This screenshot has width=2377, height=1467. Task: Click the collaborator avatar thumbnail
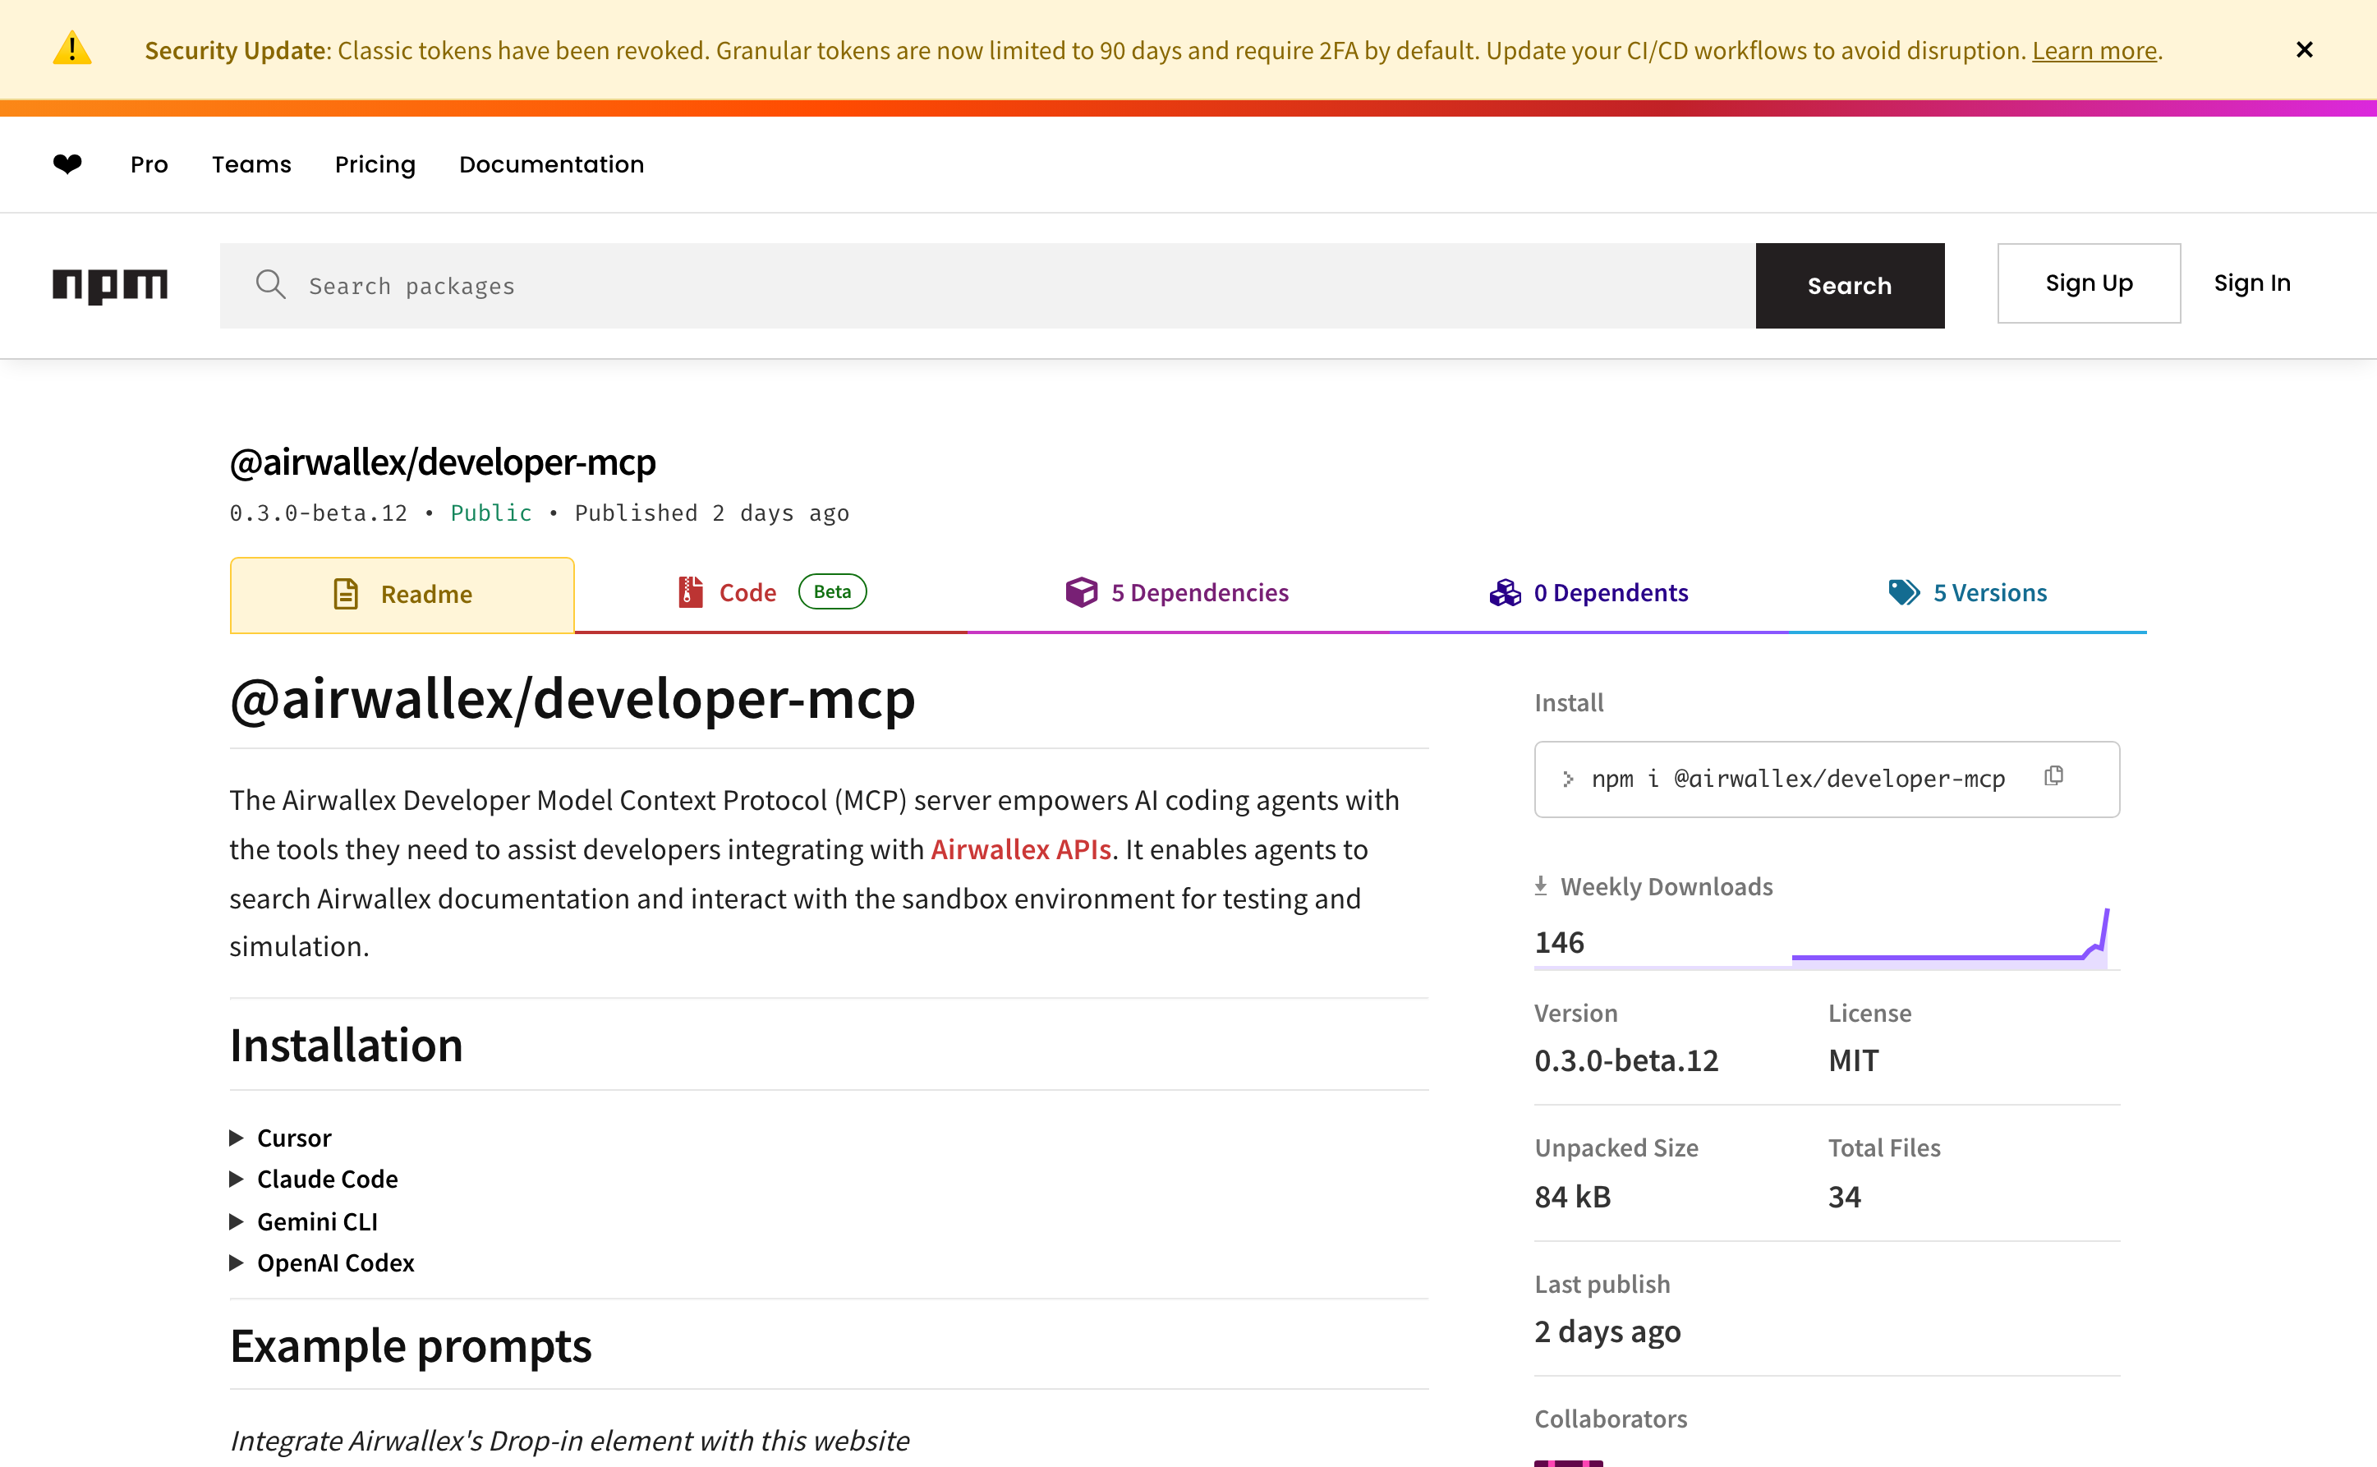pyautogui.click(x=1568, y=1461)
